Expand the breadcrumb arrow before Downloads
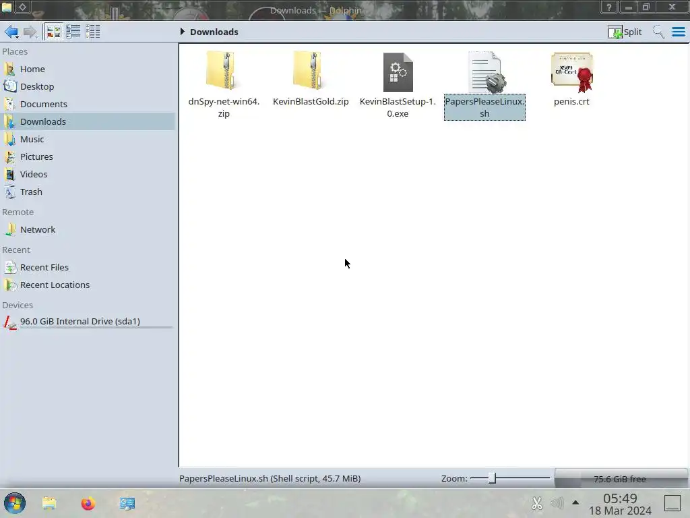The width and height of the screenshot is (690, 518). tap(182, 32)
